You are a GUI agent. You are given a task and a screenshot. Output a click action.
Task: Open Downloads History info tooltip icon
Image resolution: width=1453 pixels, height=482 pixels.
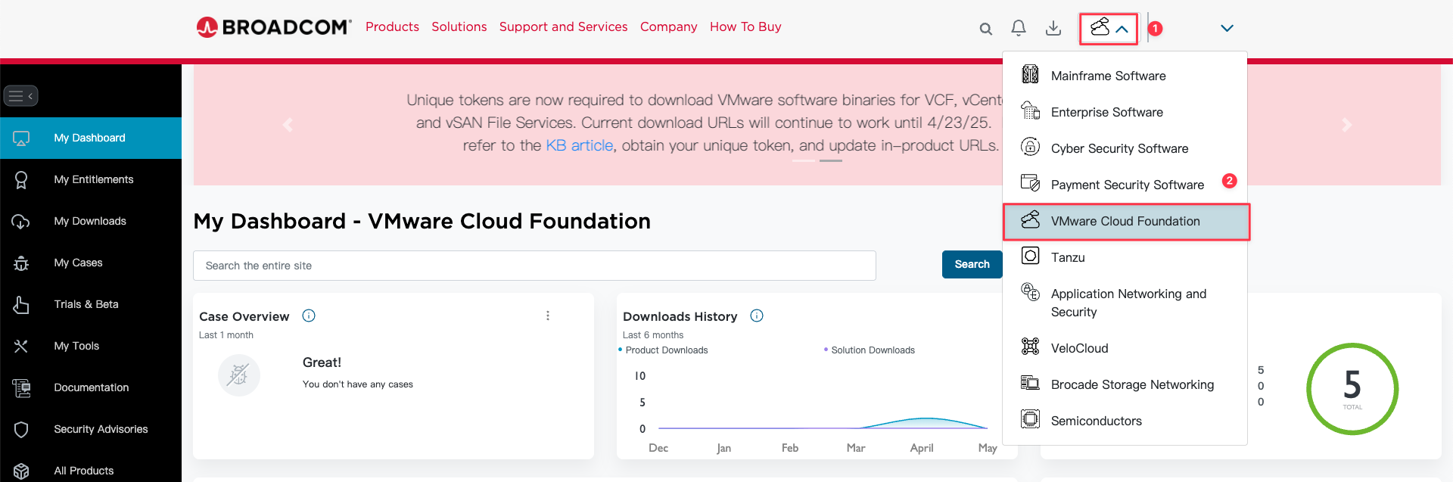point(757,316)
